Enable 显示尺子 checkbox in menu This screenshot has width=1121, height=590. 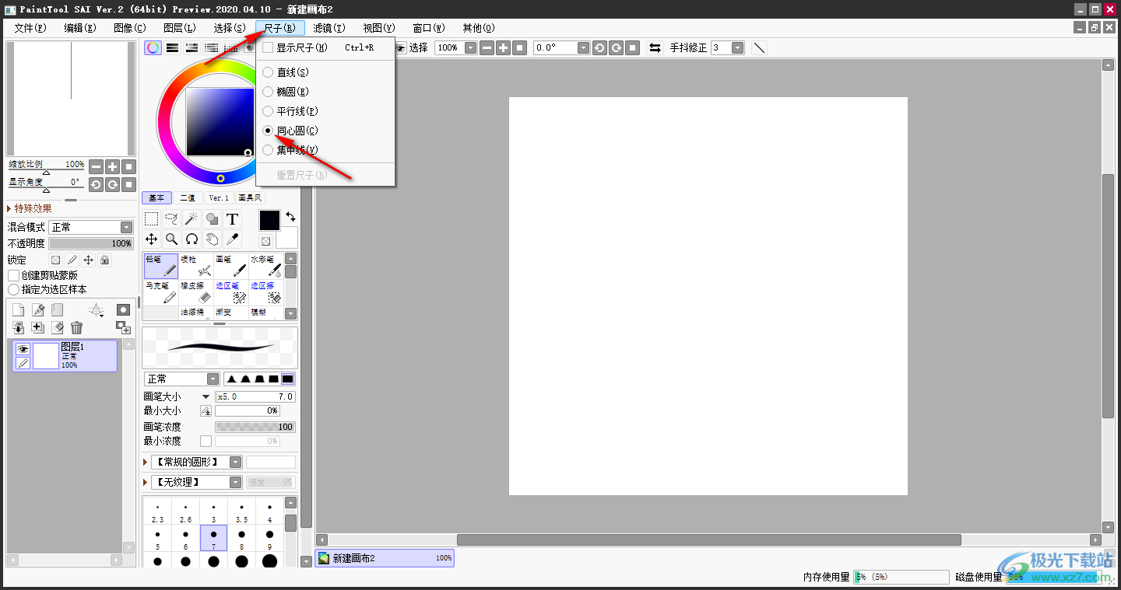268,47
